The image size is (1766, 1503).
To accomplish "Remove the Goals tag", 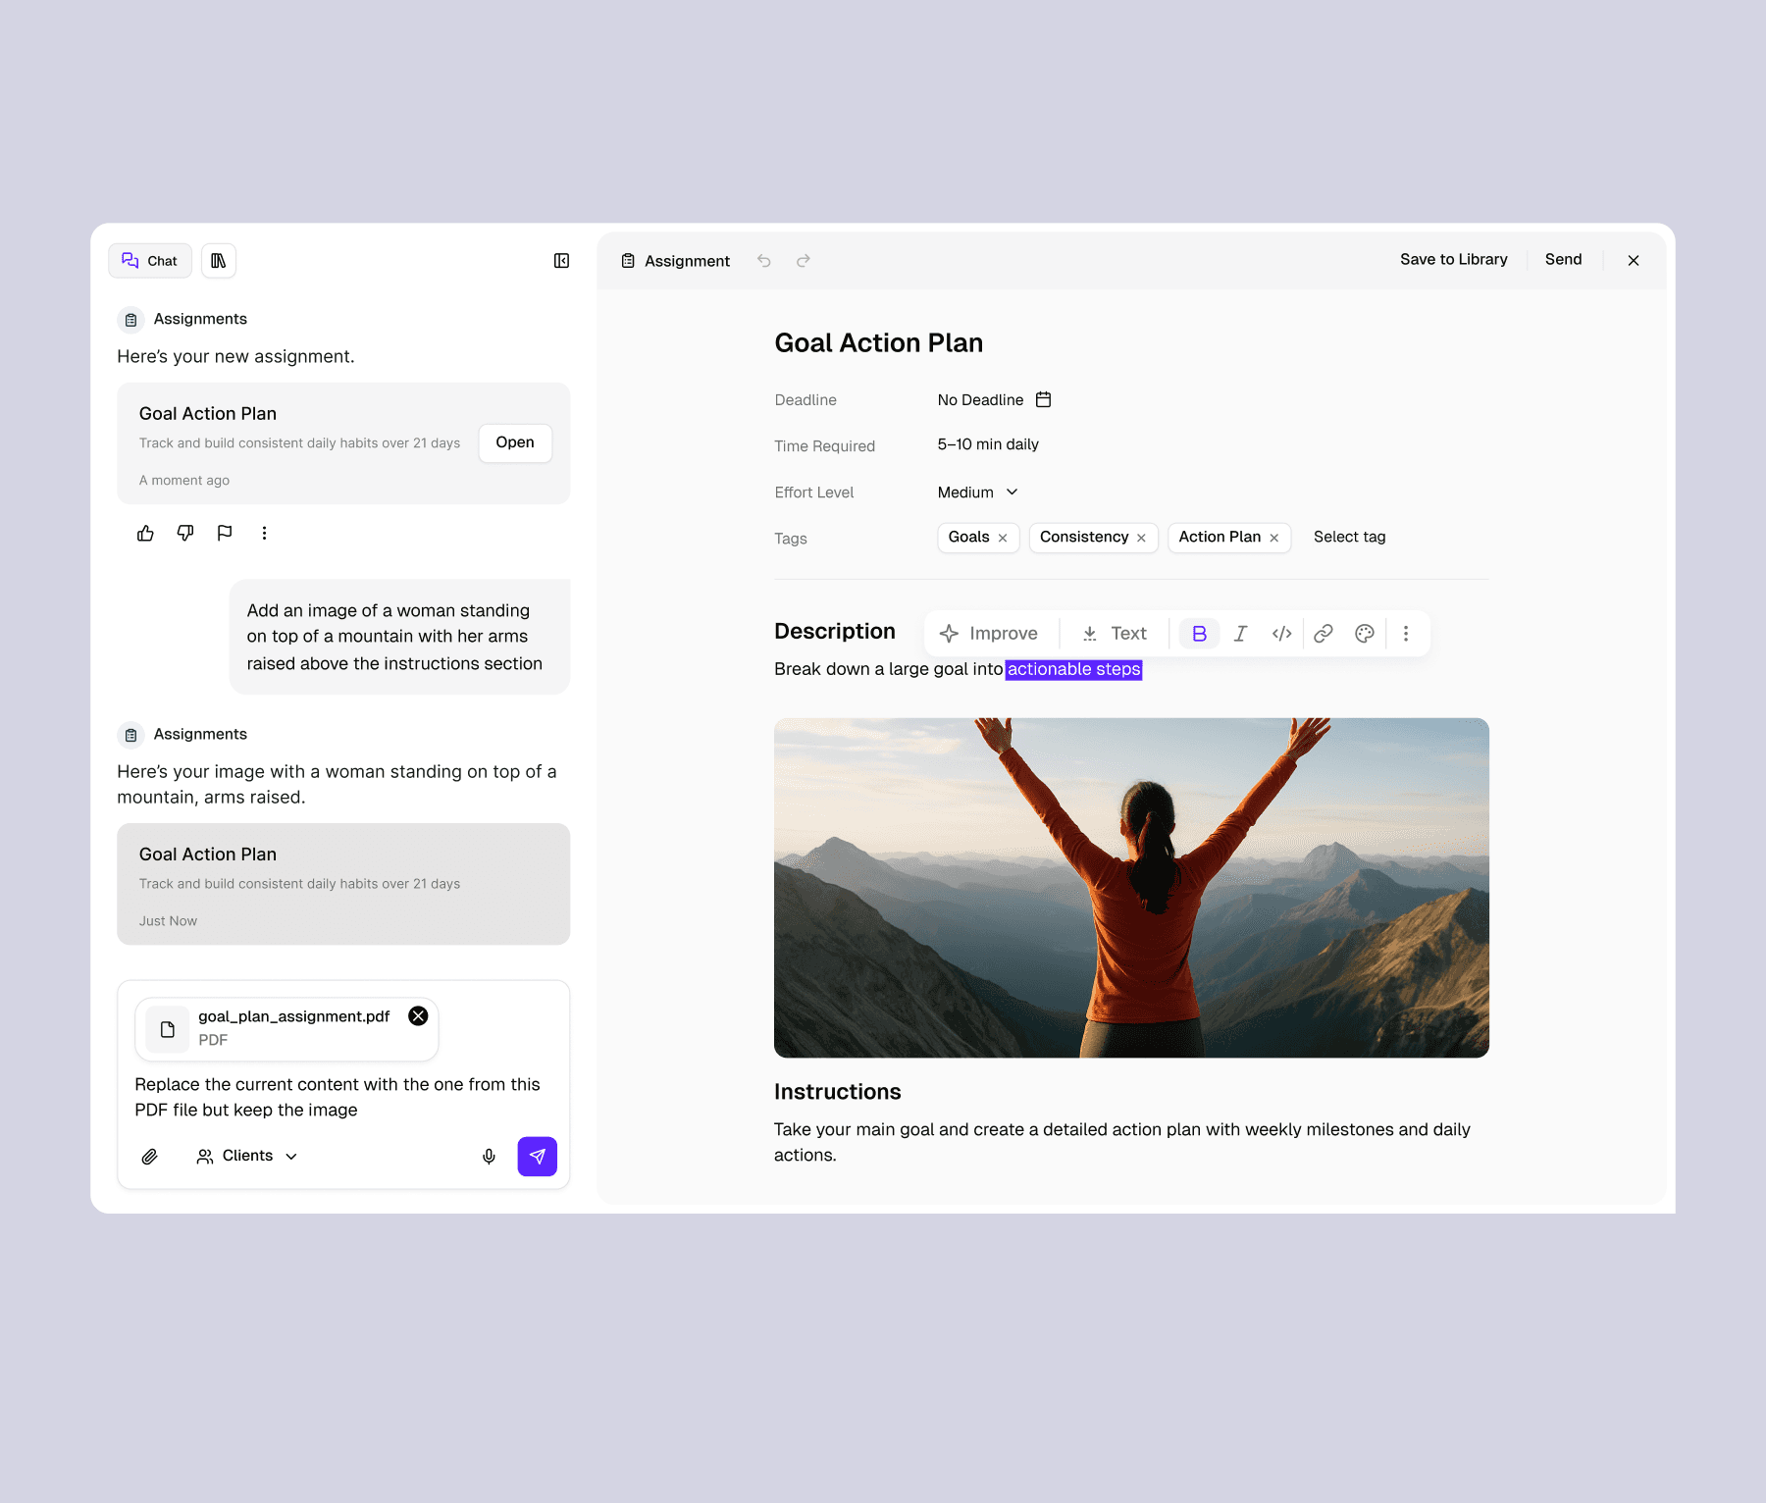I will [1003, 539].
